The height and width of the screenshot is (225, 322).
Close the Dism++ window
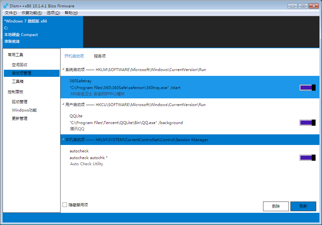click(x=314, y=6)
